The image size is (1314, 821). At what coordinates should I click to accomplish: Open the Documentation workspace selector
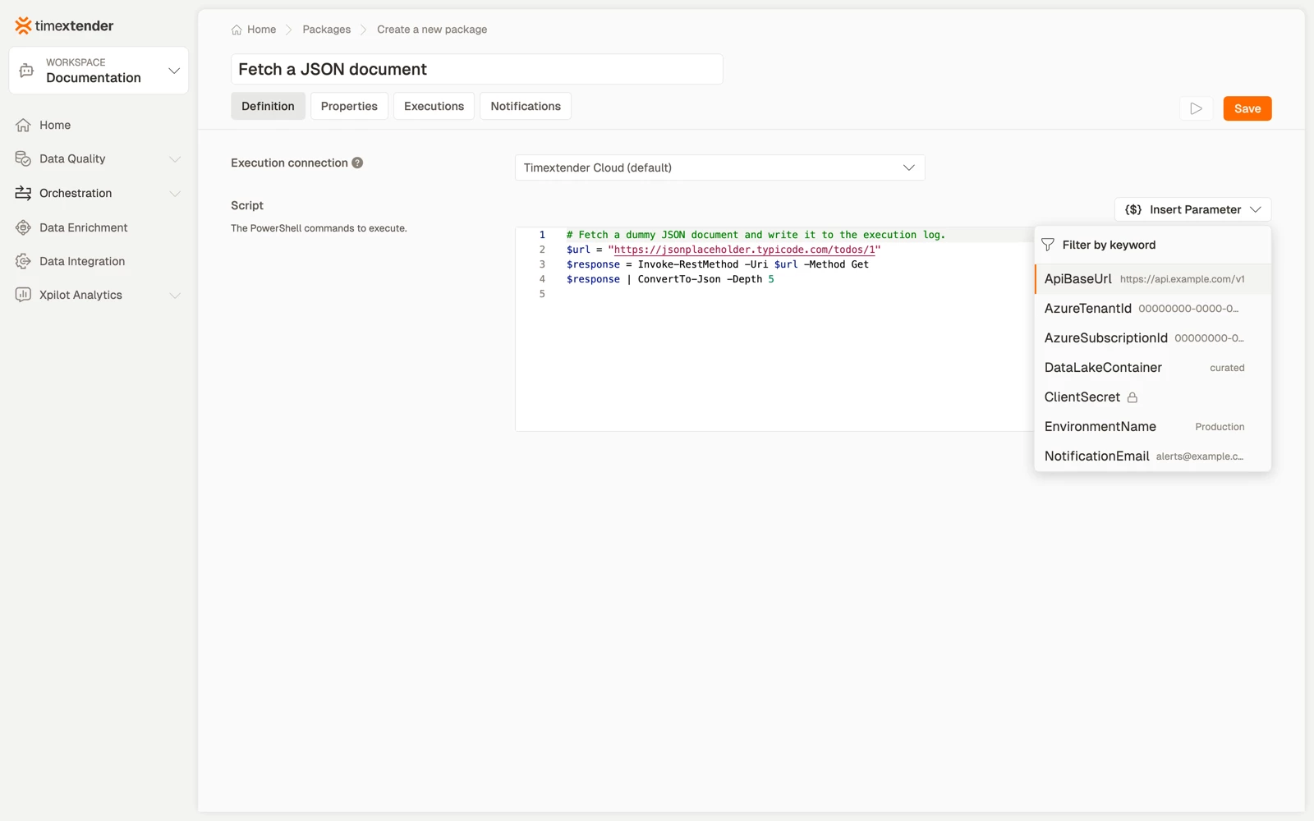[99, 71]
